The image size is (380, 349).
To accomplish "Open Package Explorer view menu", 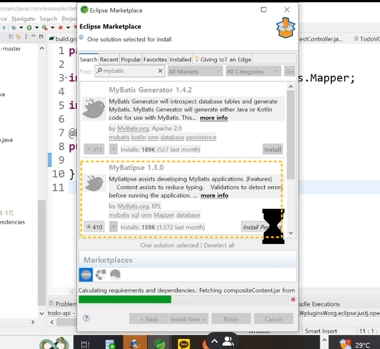I will click(26, 37).
